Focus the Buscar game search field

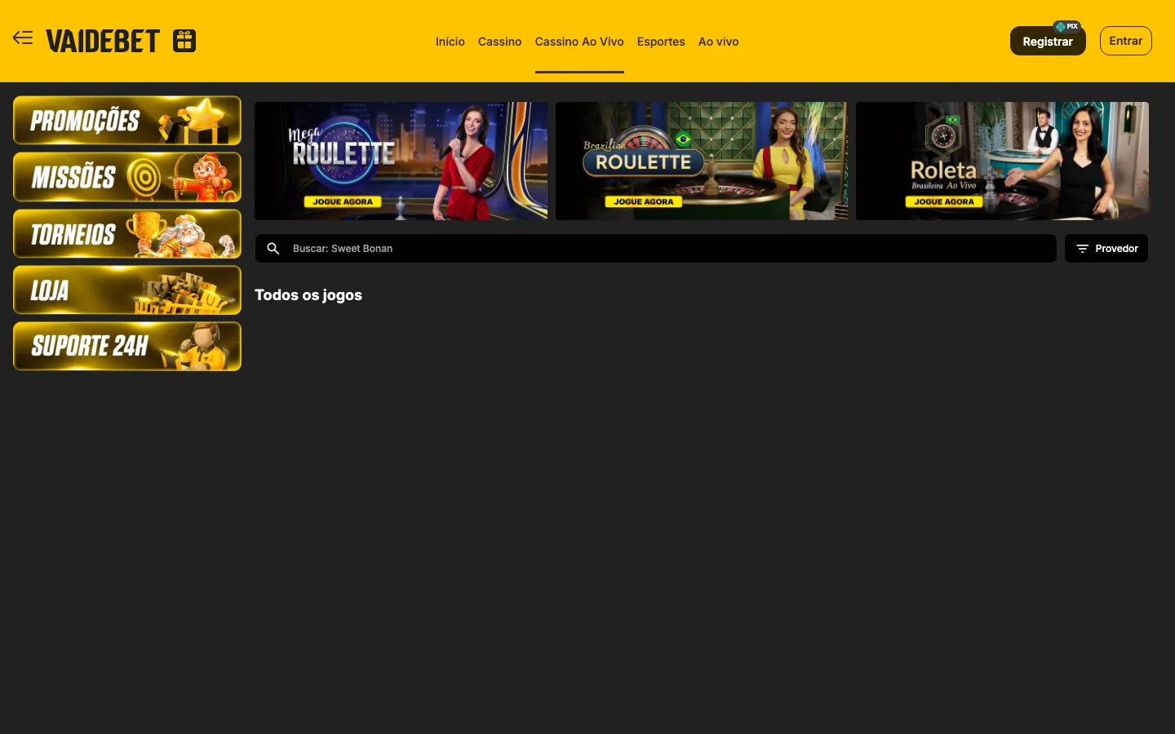click(x=655, y=249)
